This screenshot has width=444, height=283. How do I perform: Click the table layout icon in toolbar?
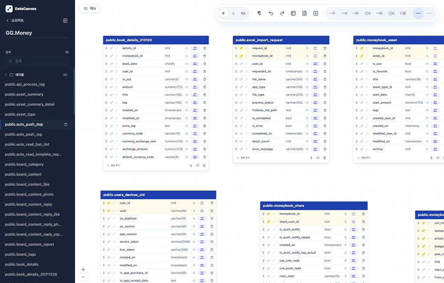click(294, 13)
